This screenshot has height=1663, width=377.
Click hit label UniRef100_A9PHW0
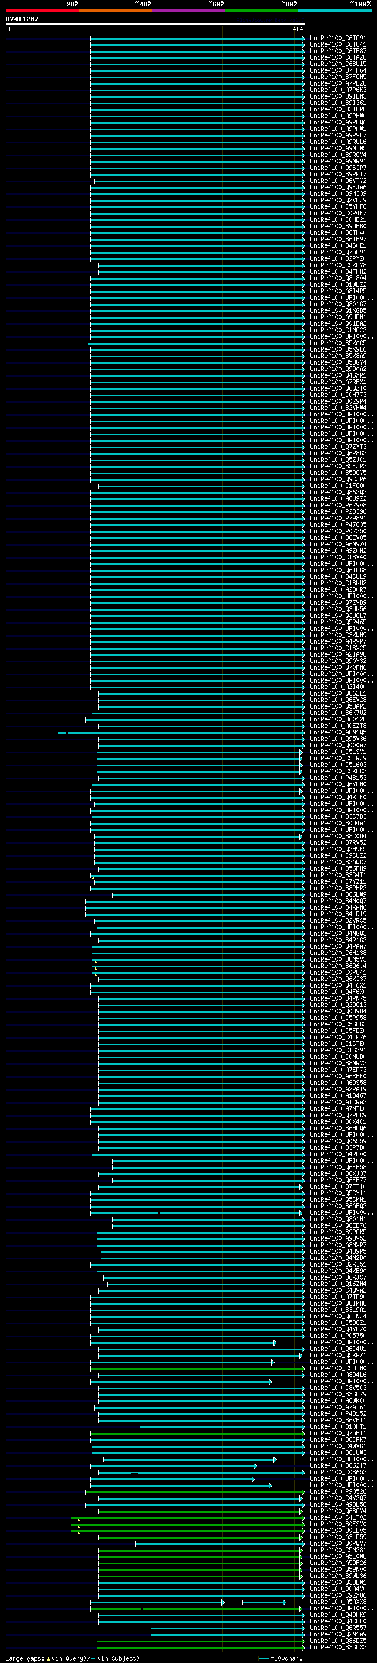click(x=338, y=116)
